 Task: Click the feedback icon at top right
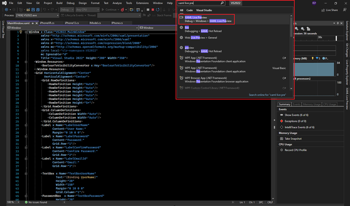(x=345, y=10)
